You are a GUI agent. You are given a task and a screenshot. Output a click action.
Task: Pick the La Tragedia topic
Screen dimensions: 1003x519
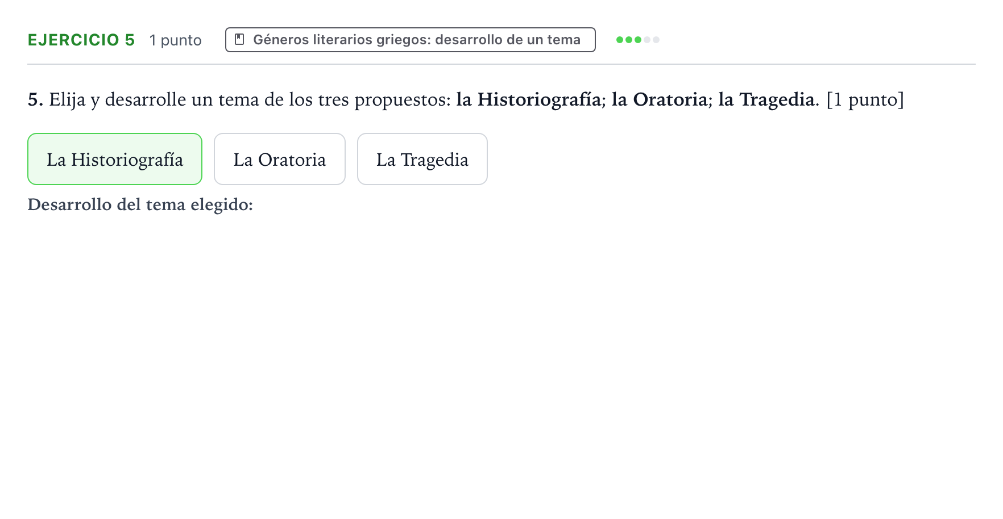pyautogui.click(x=422, y=159)
